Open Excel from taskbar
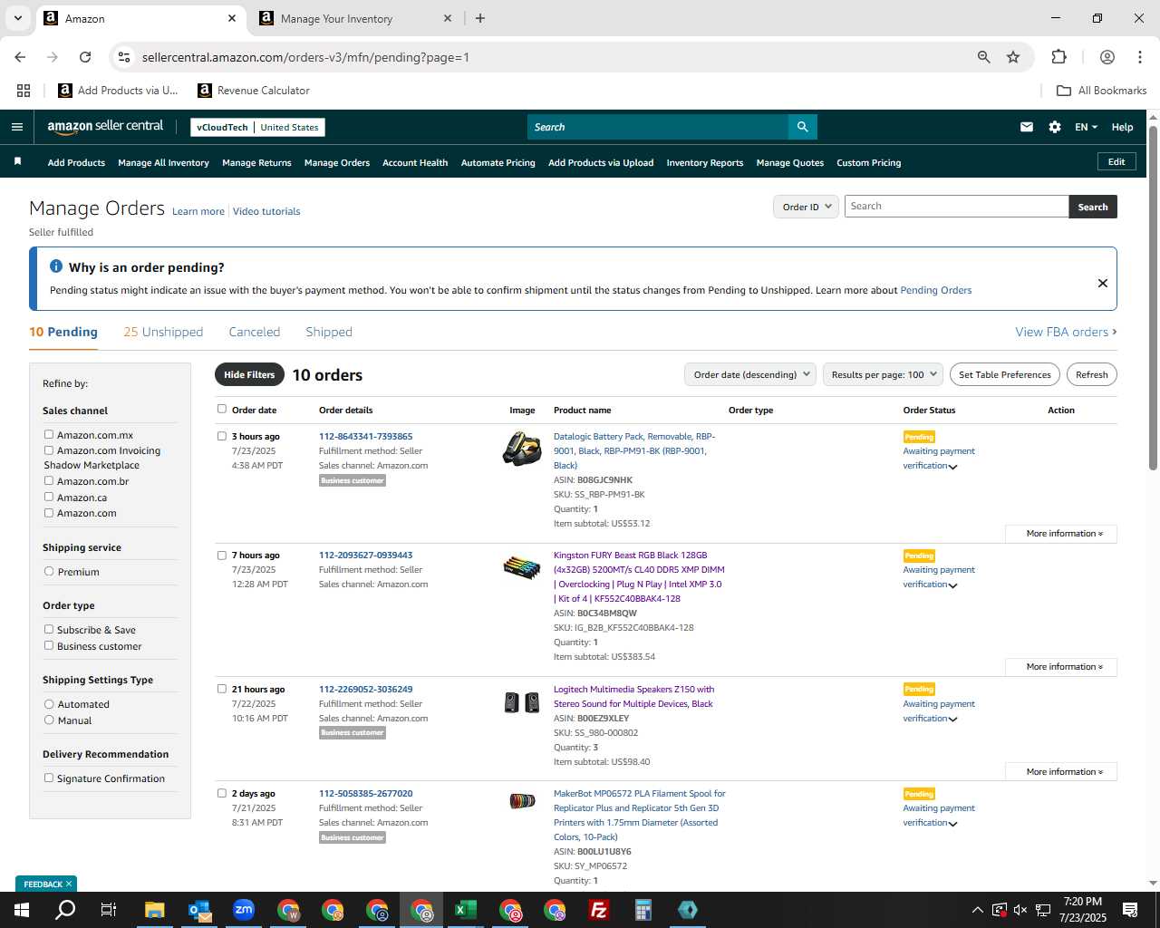The image size is (1160, 928). pos(466,910)
